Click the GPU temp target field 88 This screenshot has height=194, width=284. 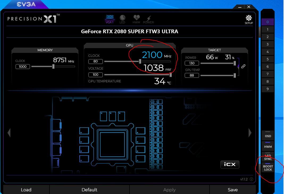192,75
